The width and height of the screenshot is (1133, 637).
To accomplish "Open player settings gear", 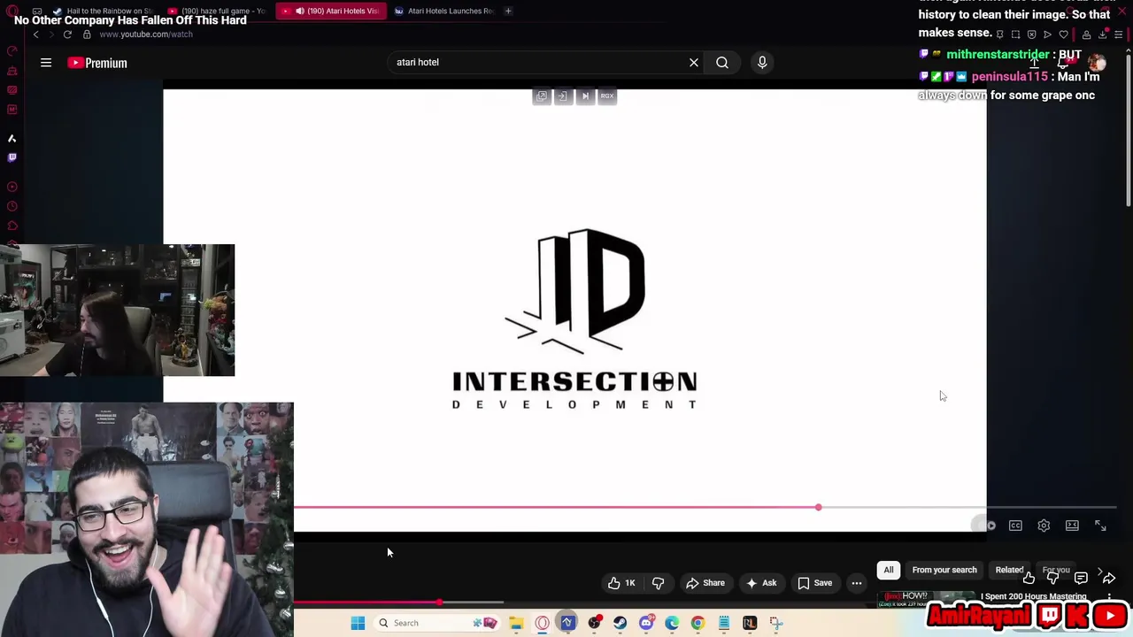I will coord(1044,526).
